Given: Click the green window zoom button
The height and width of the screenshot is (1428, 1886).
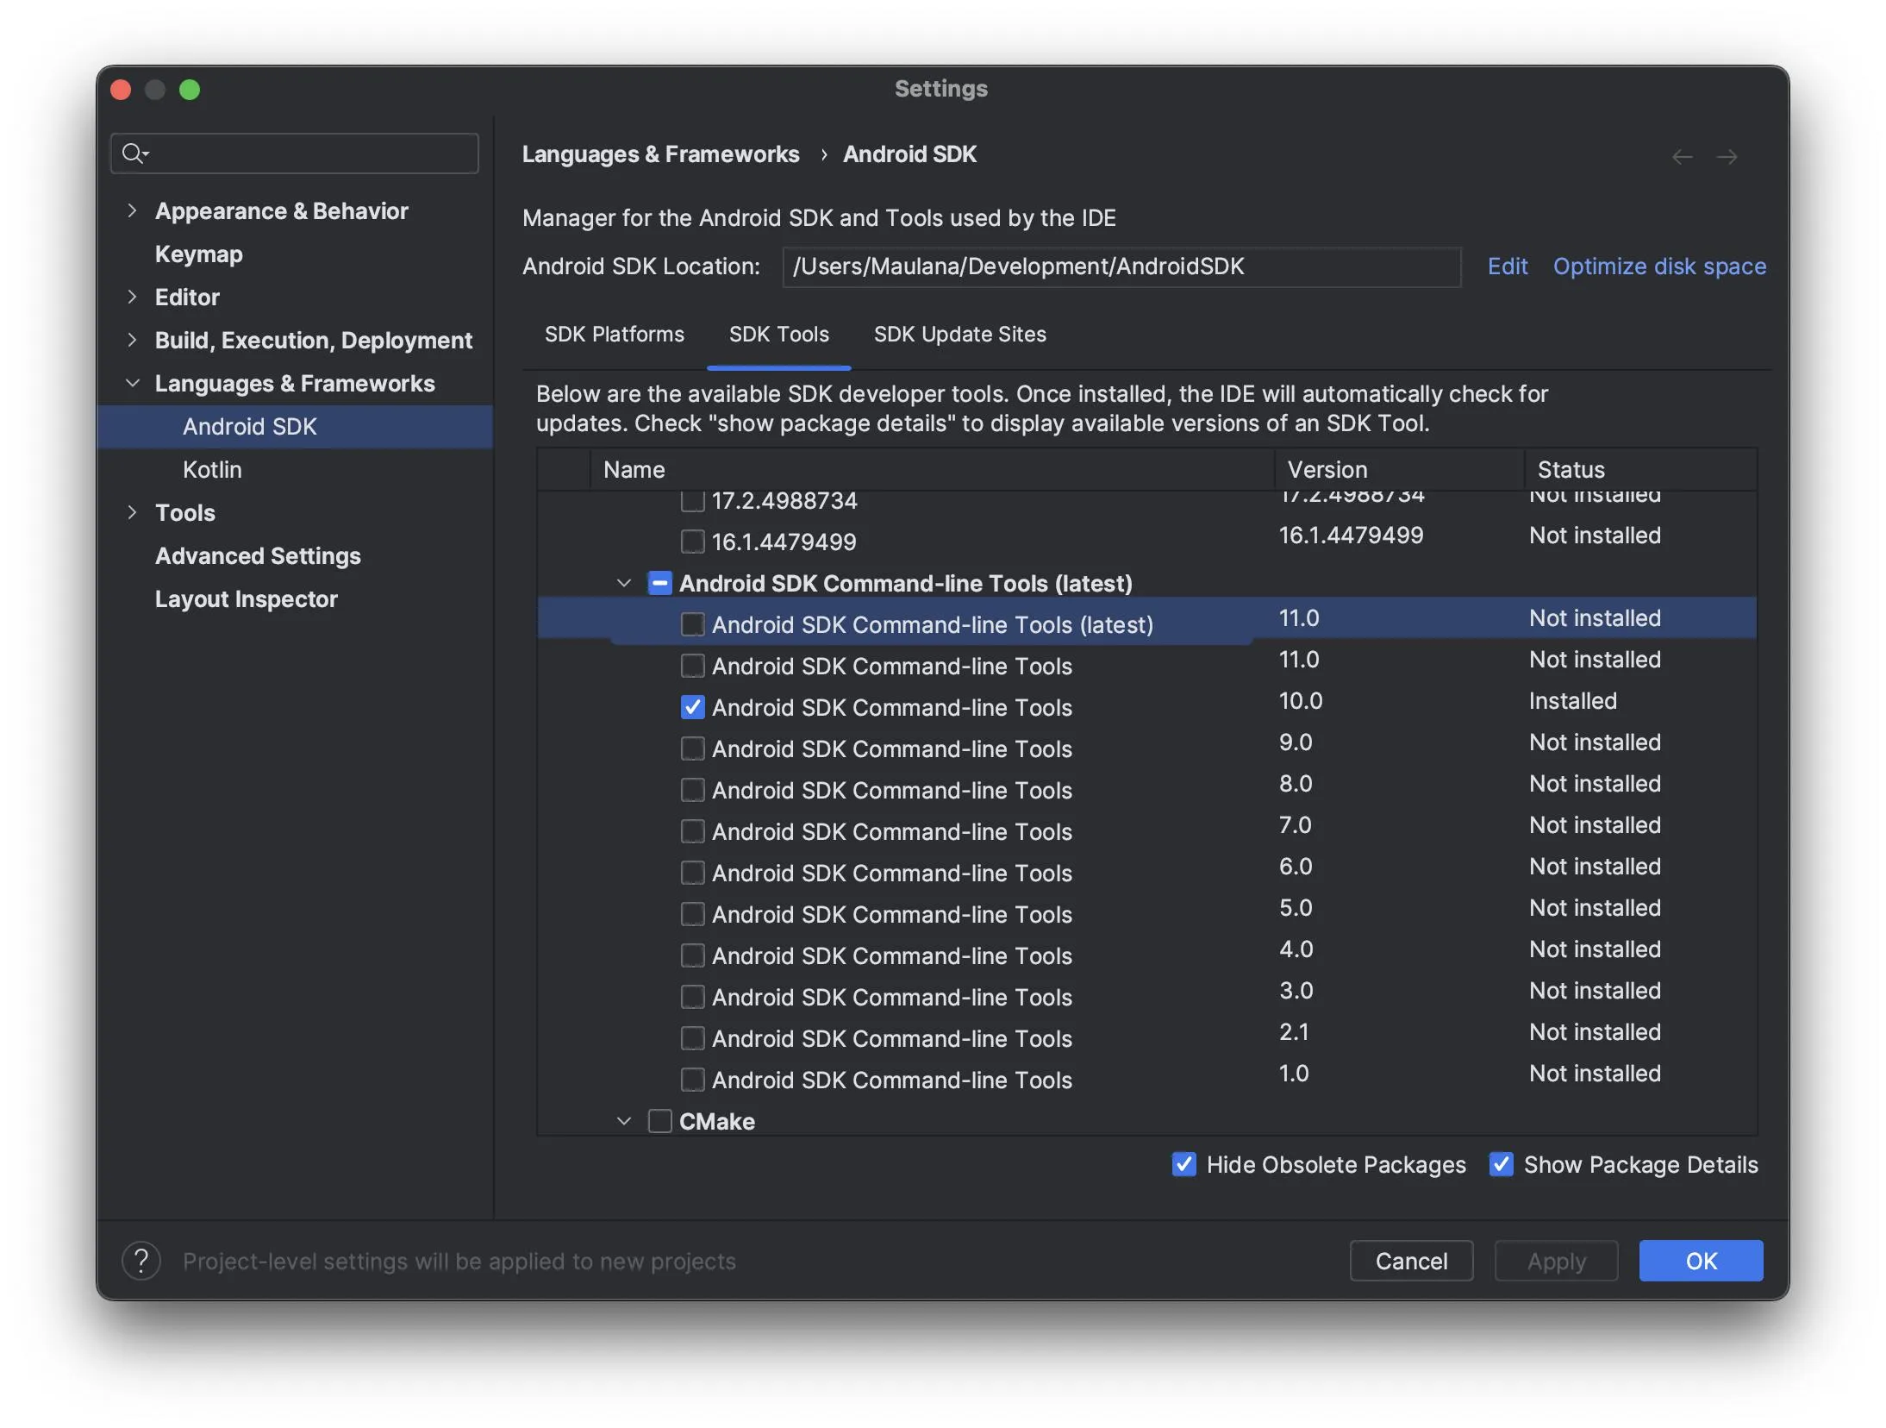Looking at the screenshot, I should pos(190,90).
